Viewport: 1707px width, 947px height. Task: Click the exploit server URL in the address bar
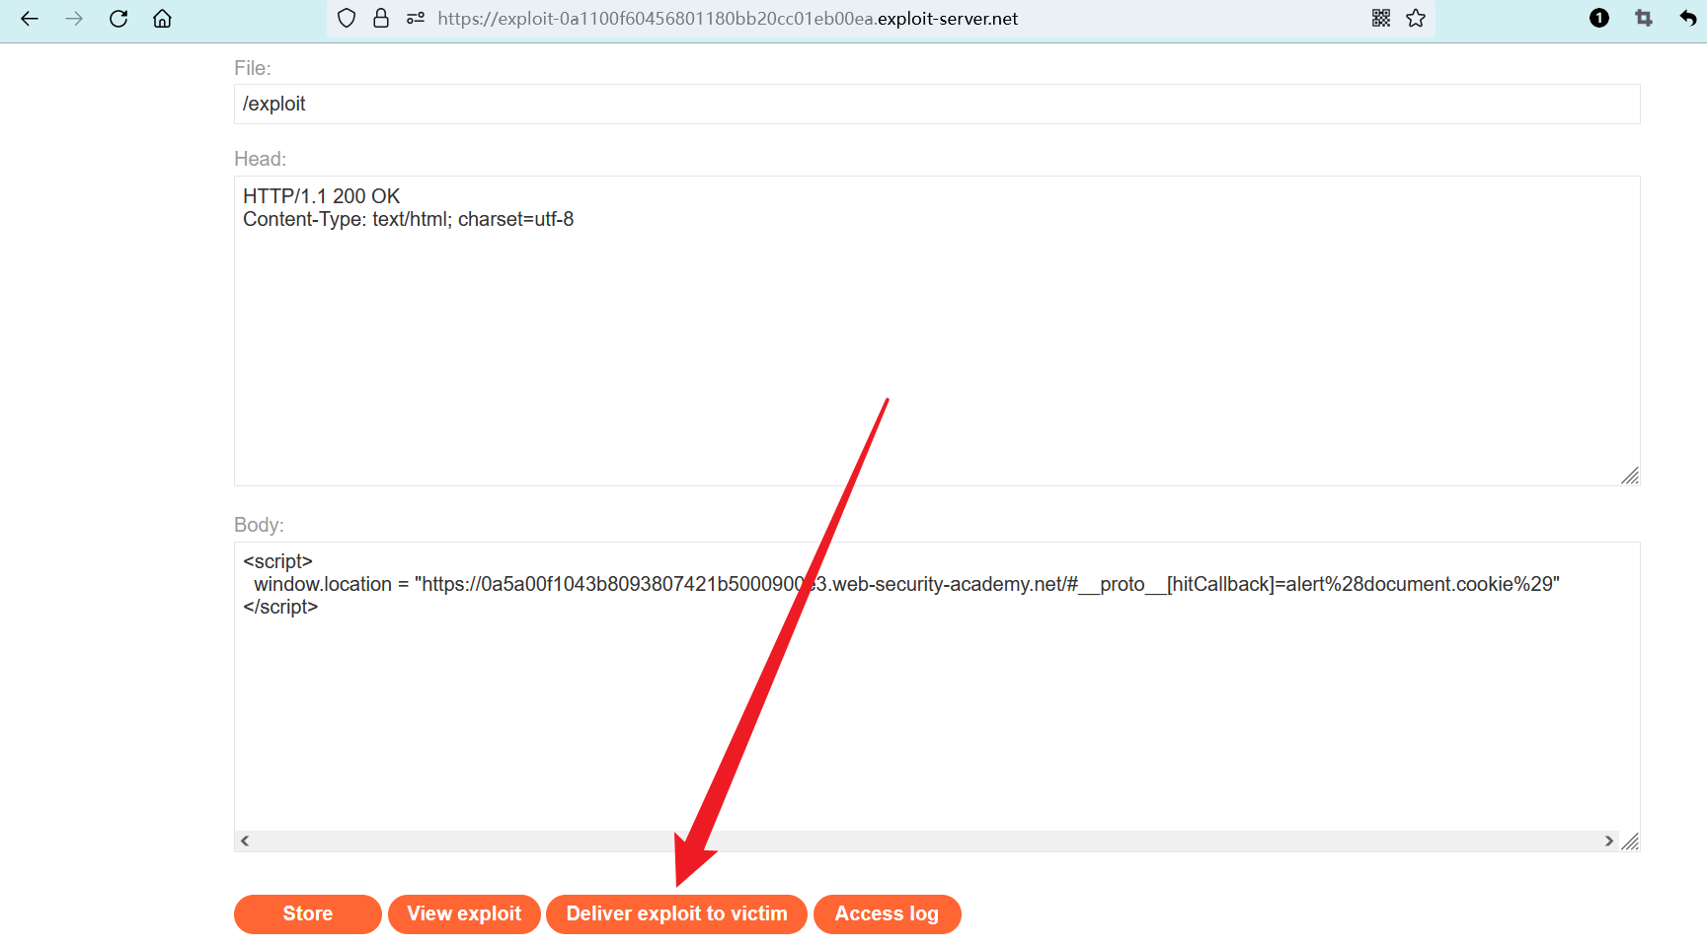[x=728, y=19]
